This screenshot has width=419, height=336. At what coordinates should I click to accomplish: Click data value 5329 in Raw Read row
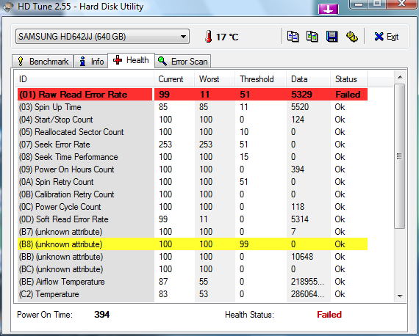click(x=301, y=95)
